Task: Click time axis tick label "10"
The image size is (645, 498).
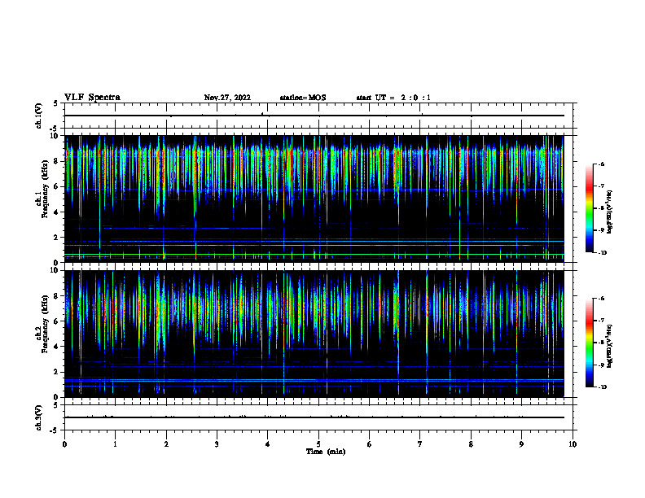Action: click(x=573, y=444)
